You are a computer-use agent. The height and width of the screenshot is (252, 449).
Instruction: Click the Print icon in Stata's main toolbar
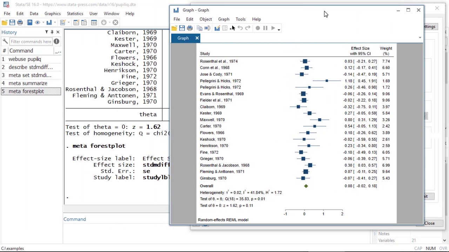(x=20, y=22)
